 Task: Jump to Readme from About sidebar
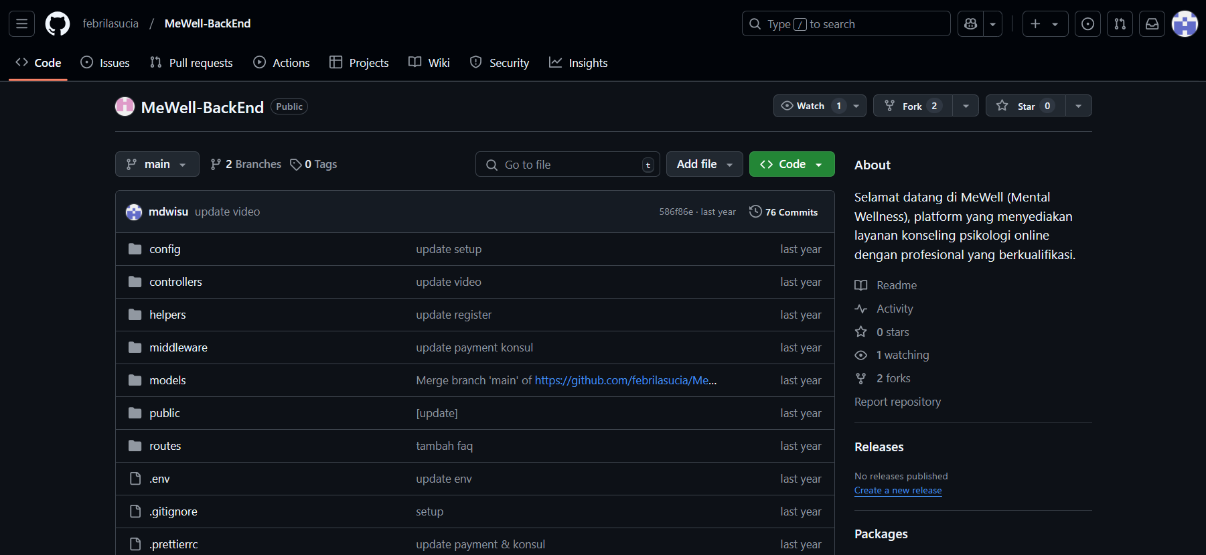[886, 285]
